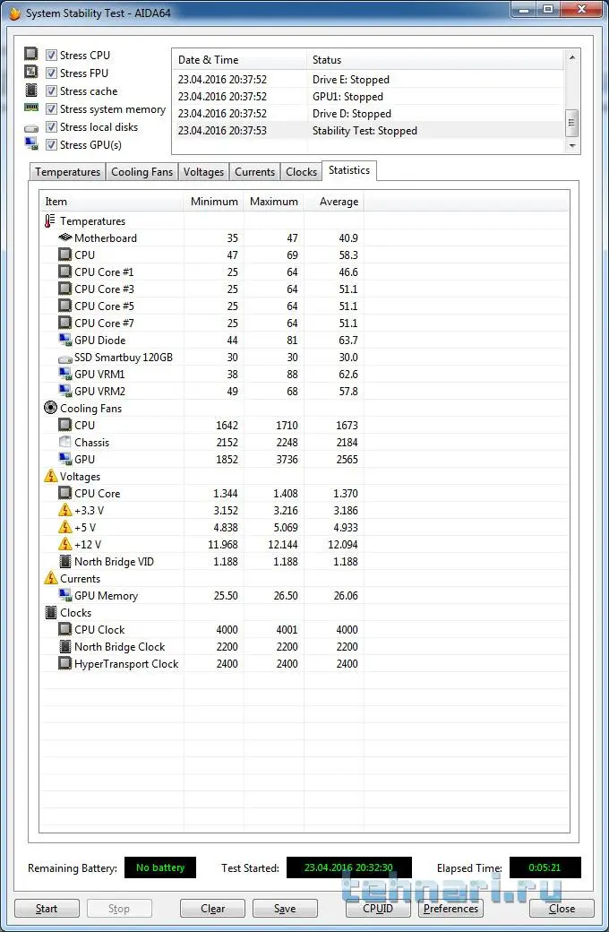Click the Maximum column header
The image size is (609, 932).
(274, 202)
